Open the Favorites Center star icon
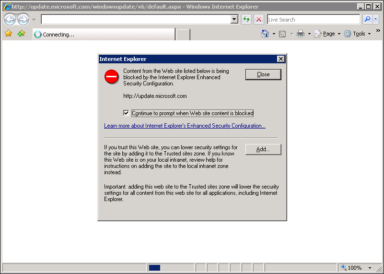This screenshot has width=384, height=274. click(x=9, y=33)
